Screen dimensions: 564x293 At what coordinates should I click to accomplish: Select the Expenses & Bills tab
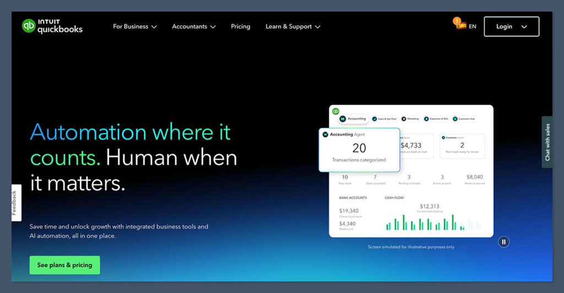pos(436,119)
